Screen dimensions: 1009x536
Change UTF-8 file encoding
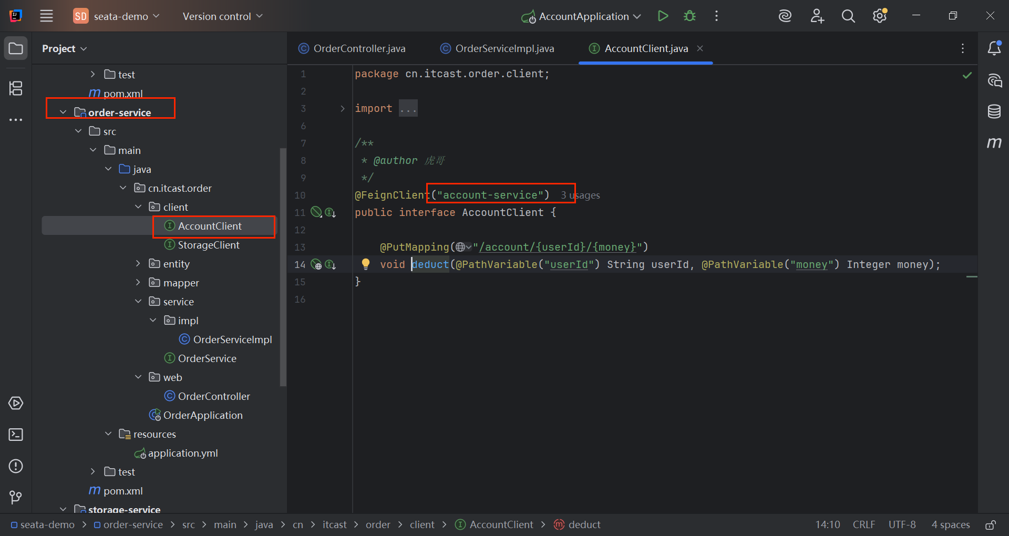tap(902, 524)
